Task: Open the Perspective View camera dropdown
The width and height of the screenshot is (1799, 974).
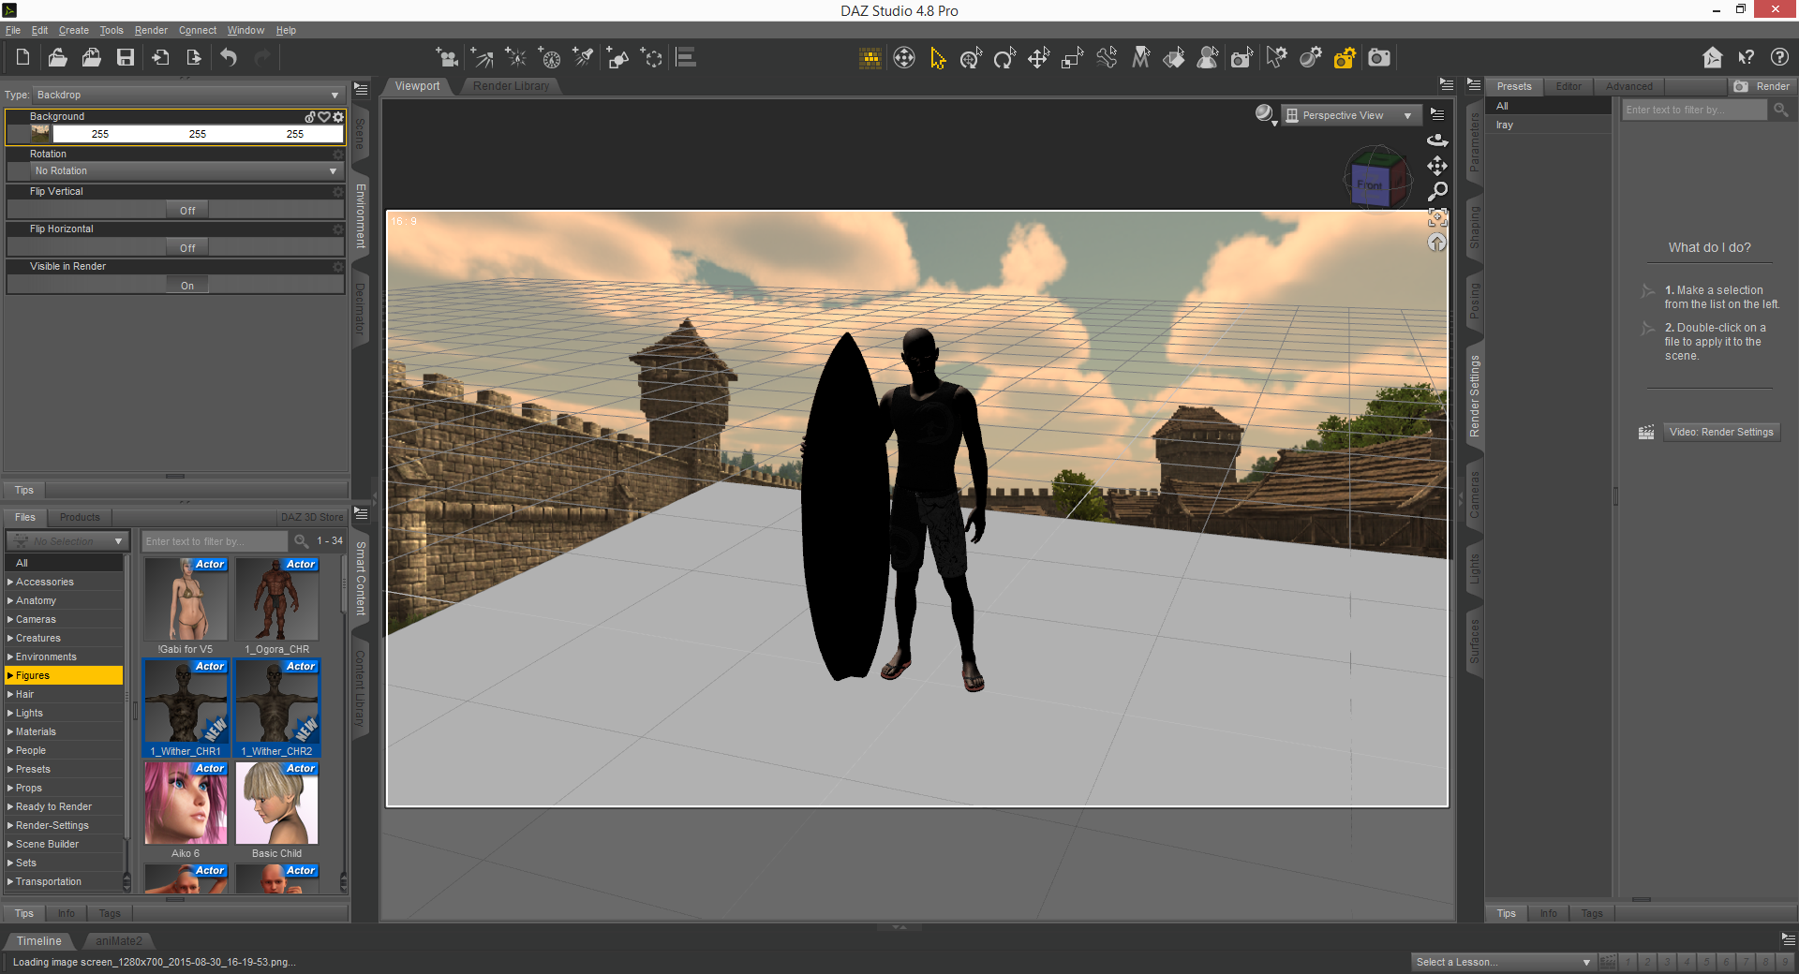Action: [1350, 115]
